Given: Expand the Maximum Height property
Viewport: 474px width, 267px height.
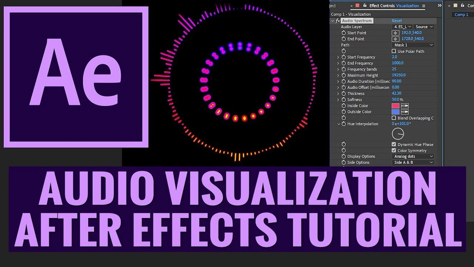Looking at the screenshot, I should click(338, 75).
